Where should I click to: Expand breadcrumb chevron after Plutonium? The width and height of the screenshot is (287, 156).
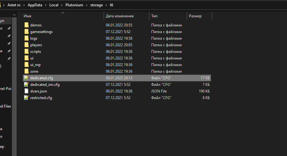click(86, 5)
